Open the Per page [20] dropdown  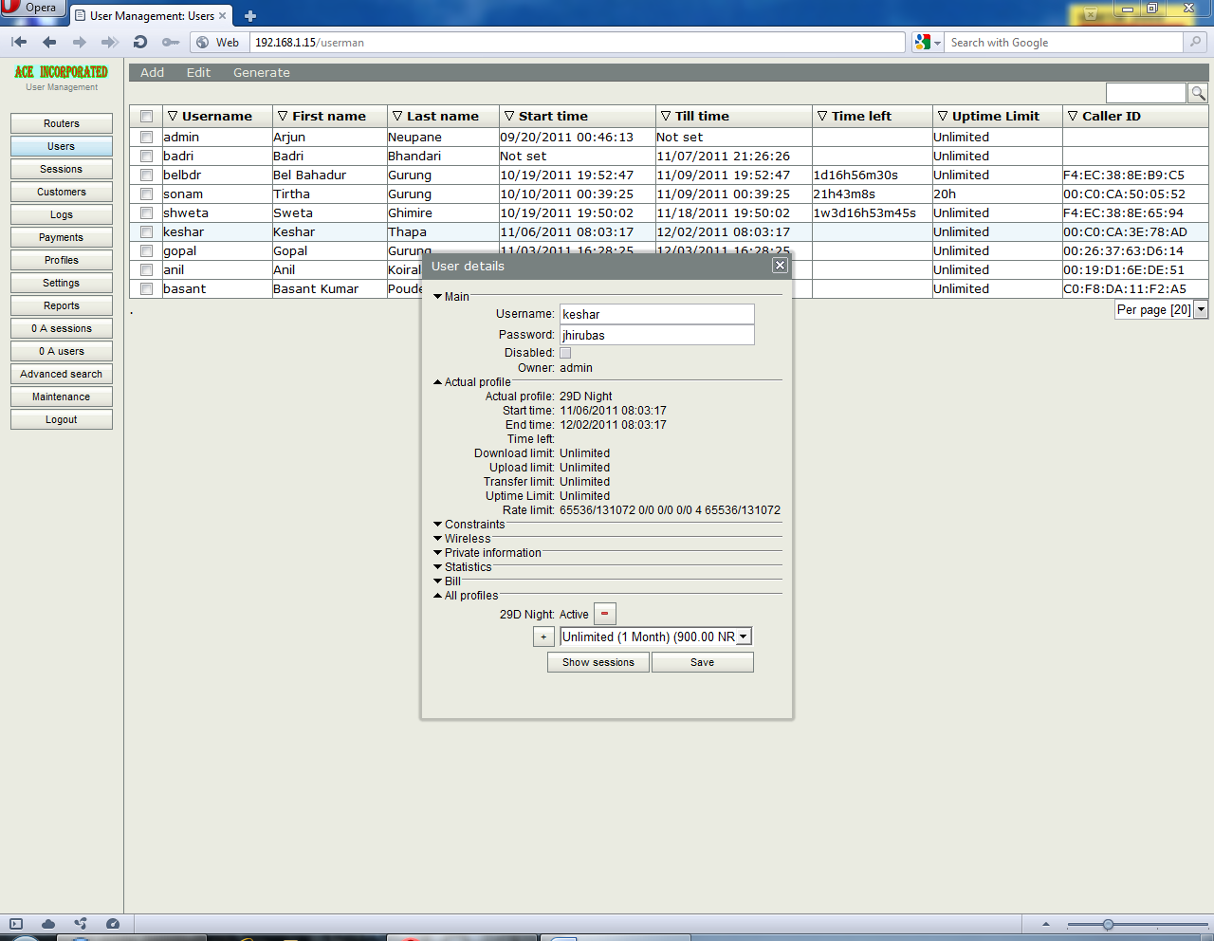click(1162, 309)
